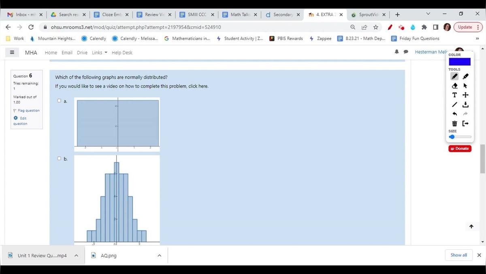
Task: Flag question 6
Action: 26,110
